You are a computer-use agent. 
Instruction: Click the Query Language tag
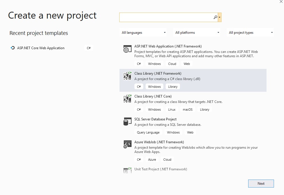pos(148,132)
